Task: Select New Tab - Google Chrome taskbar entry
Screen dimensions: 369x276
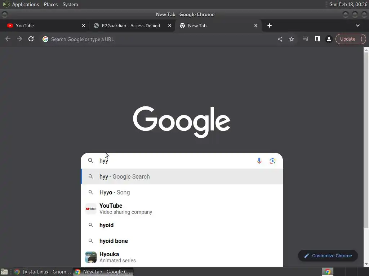Action: point(103,272)
